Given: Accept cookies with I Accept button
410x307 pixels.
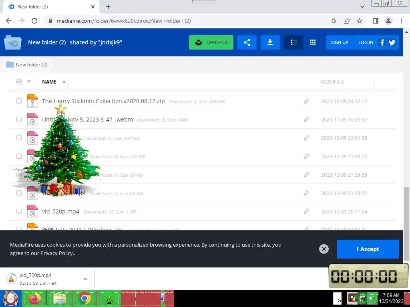Looking at the screenshot, I should point(368,249).
